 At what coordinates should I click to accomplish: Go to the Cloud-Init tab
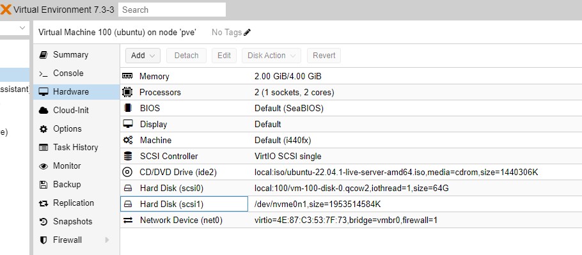[x=76, y=111]
